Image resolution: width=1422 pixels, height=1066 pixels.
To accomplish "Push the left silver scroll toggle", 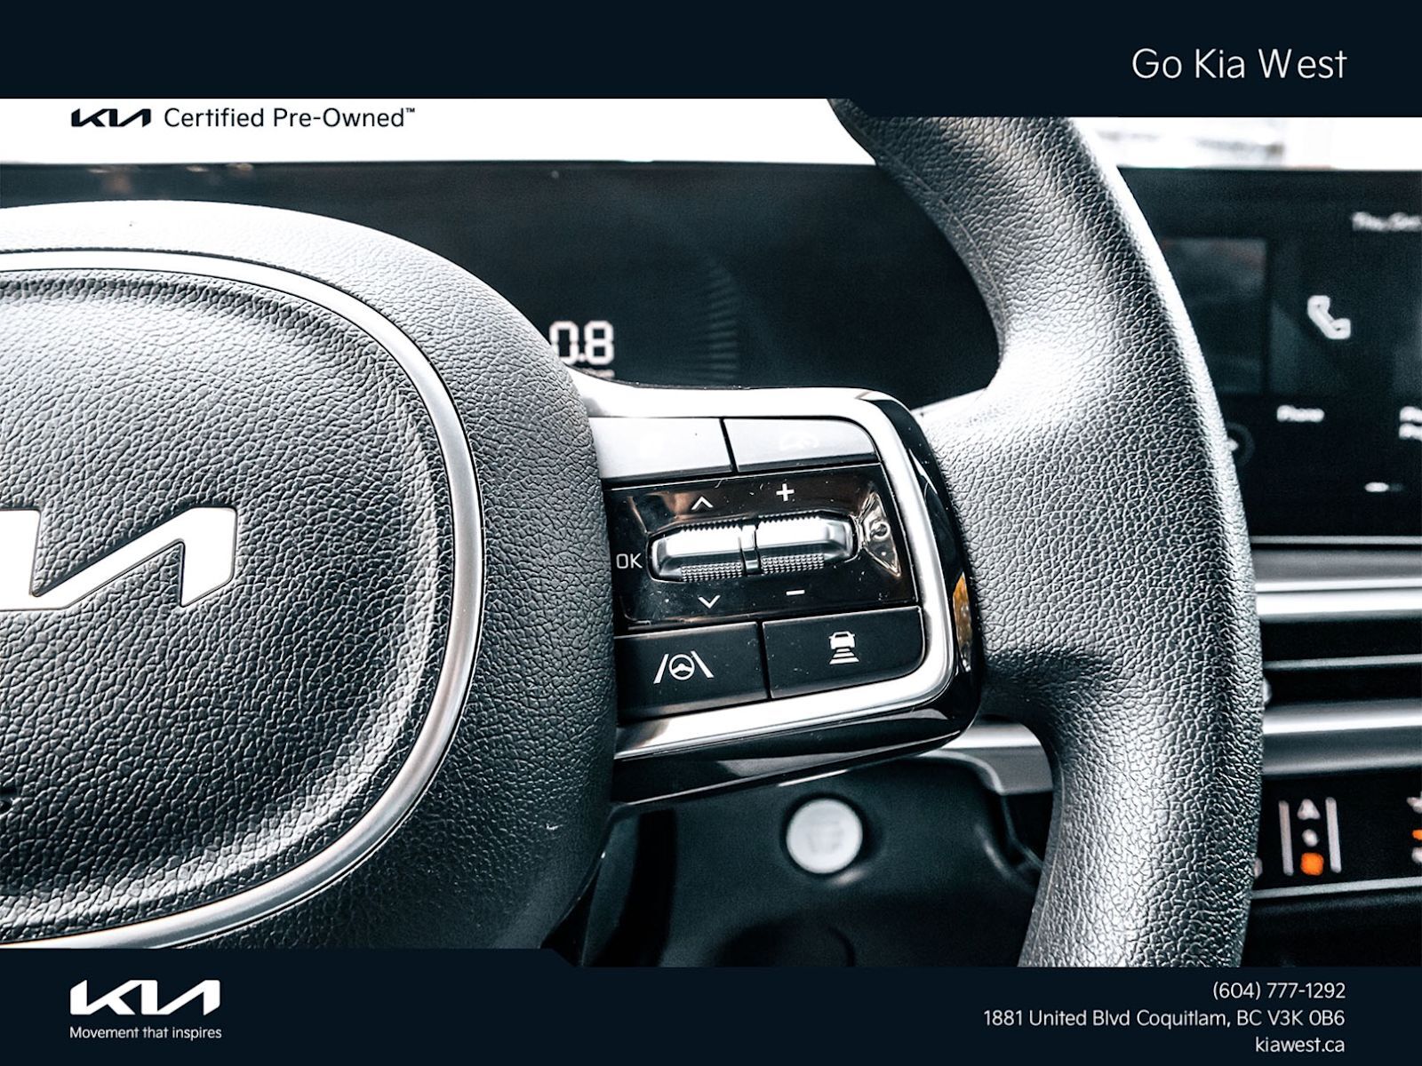I will coord(699,551).
